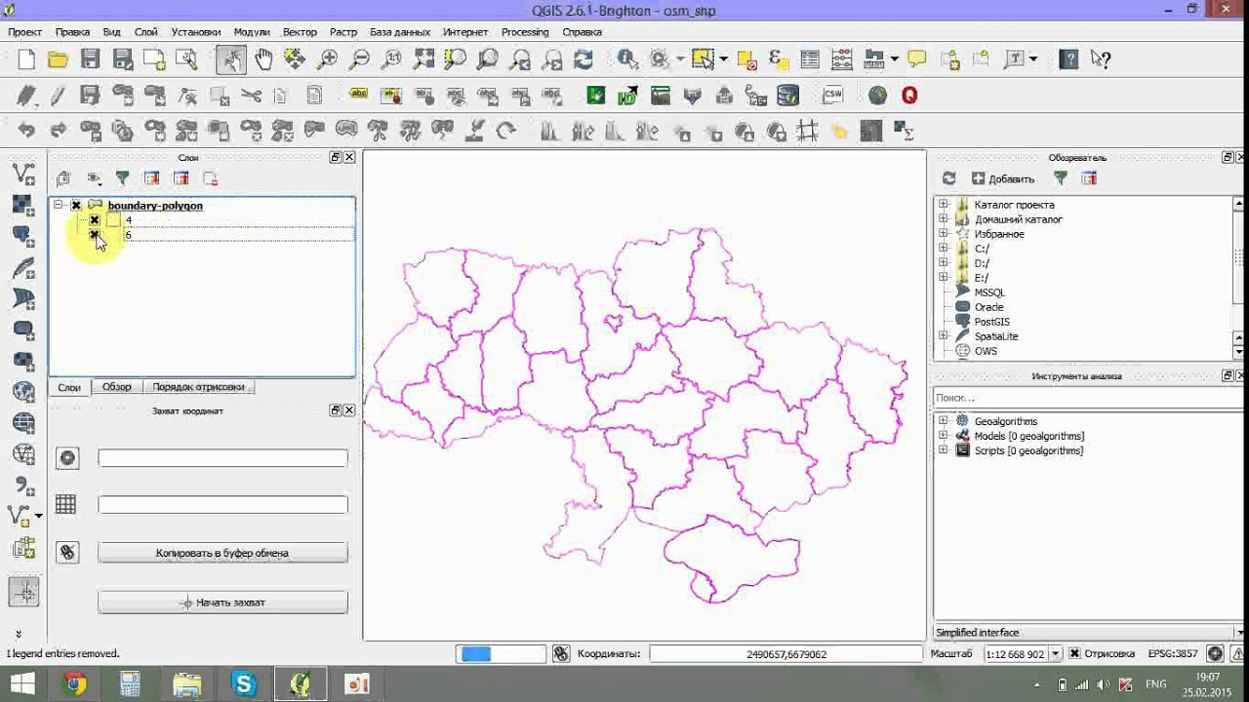Add raster layer from side toolbar
The image size is (1249, 702).
pyautogui.click(x=23, y=205)
